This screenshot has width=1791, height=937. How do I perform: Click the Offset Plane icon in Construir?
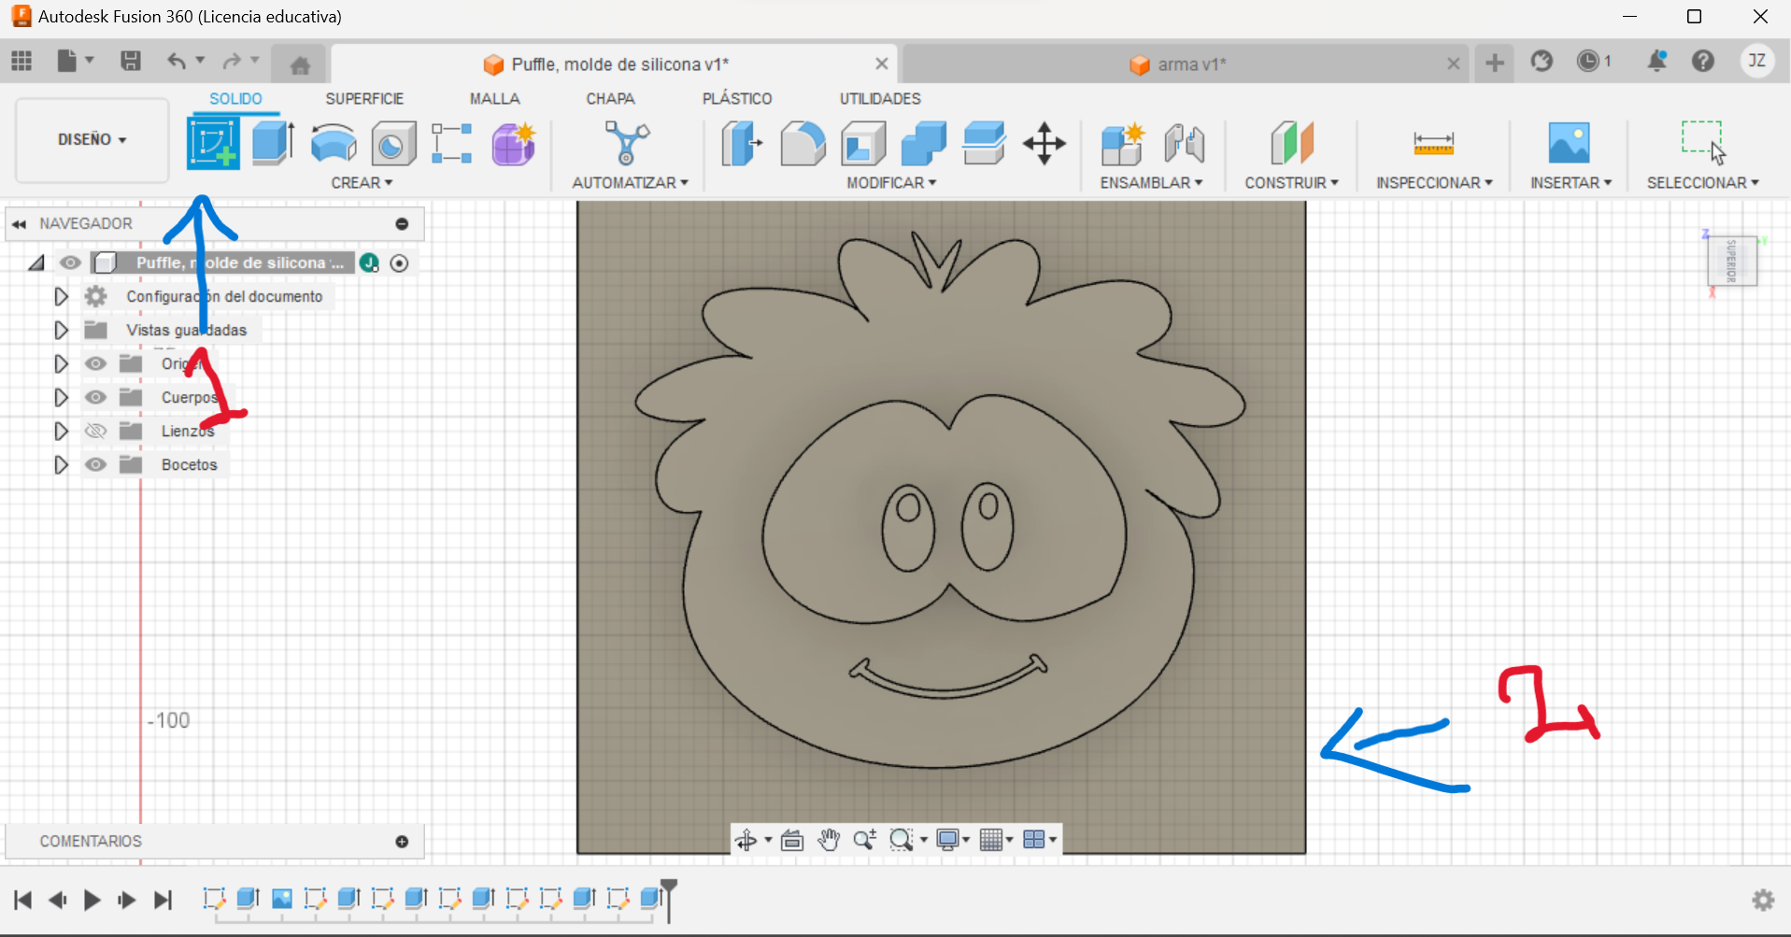click(1292, 144)
